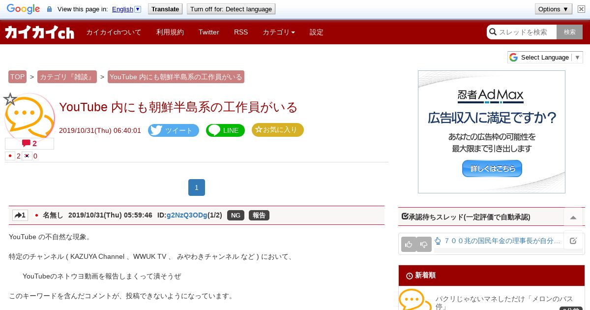The width and height of the screenshot is (590, 310).
Task: Click the scroll-to-top arrow button
Action: (x=573, y=217)
